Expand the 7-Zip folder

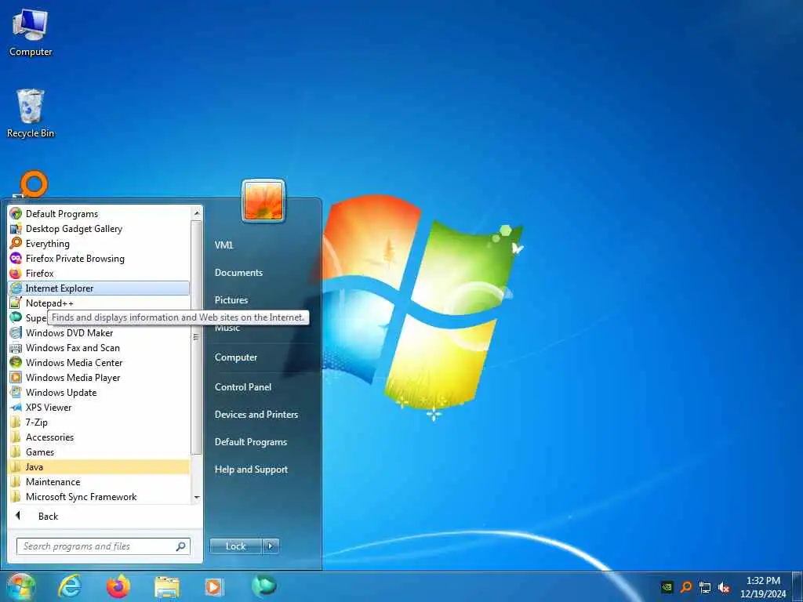click(x=100, y=422)
